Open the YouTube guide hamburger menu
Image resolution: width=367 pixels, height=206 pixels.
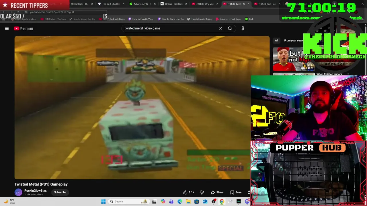(x=7, y=28)
